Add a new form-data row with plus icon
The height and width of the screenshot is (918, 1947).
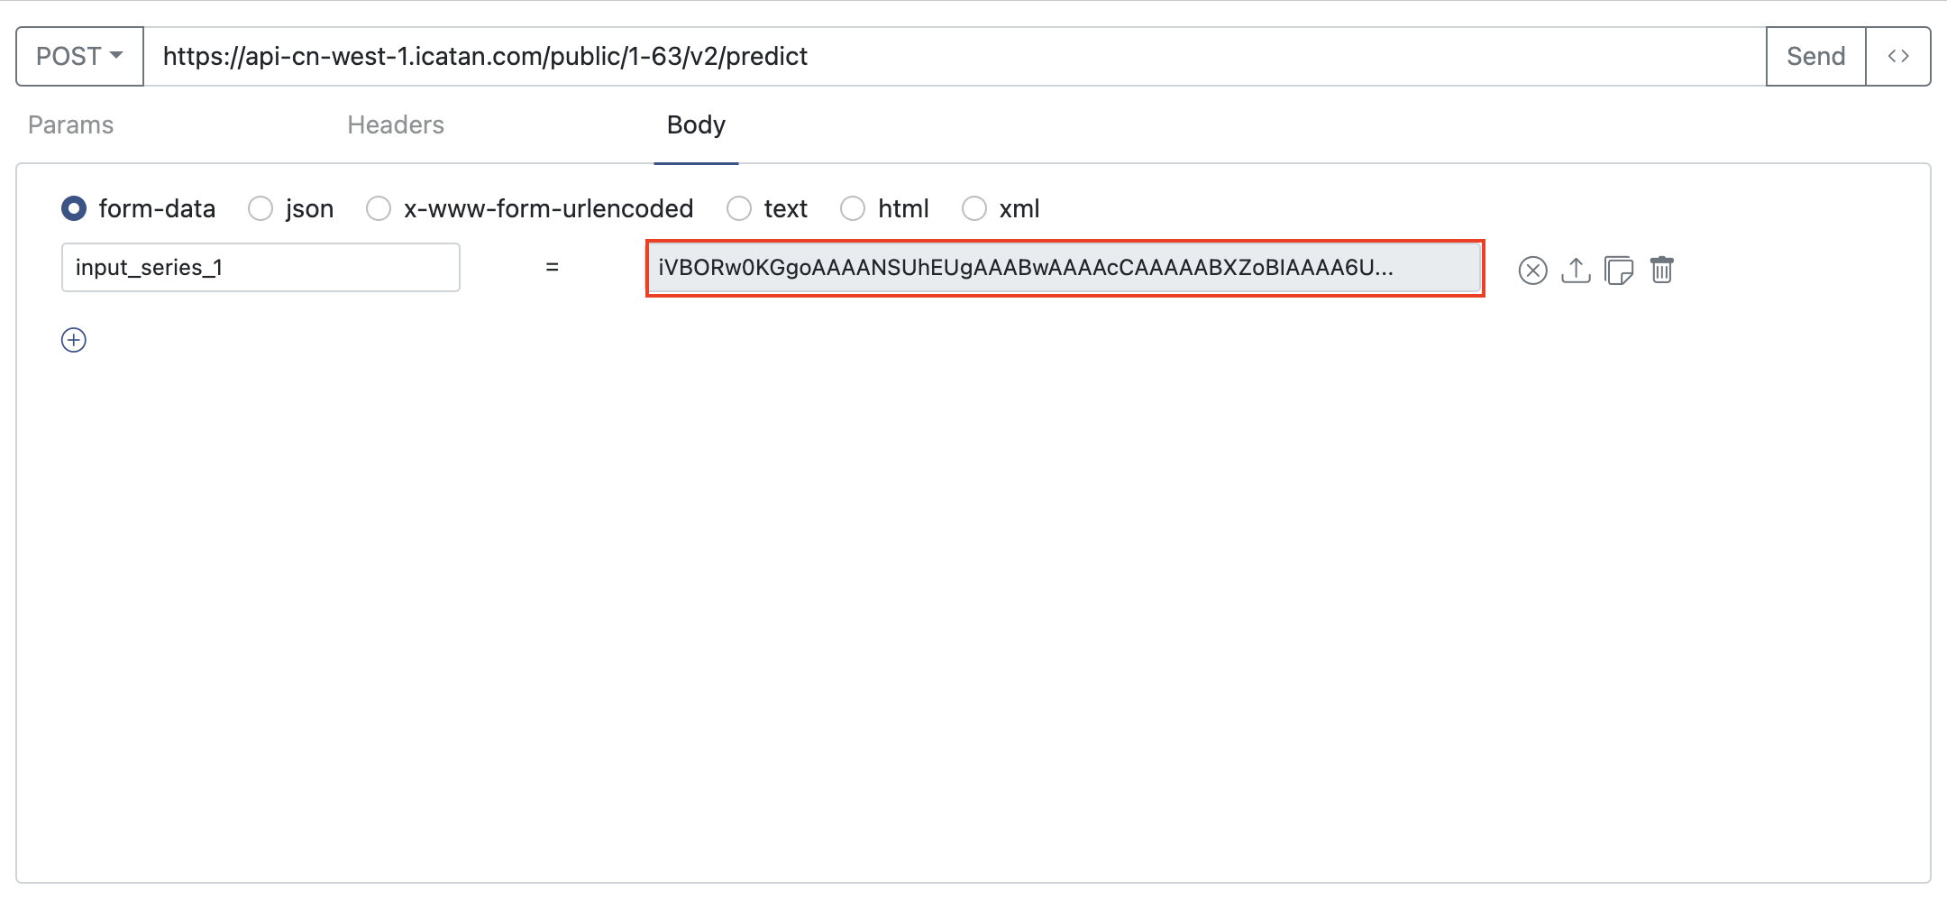(x=74, y=340)
